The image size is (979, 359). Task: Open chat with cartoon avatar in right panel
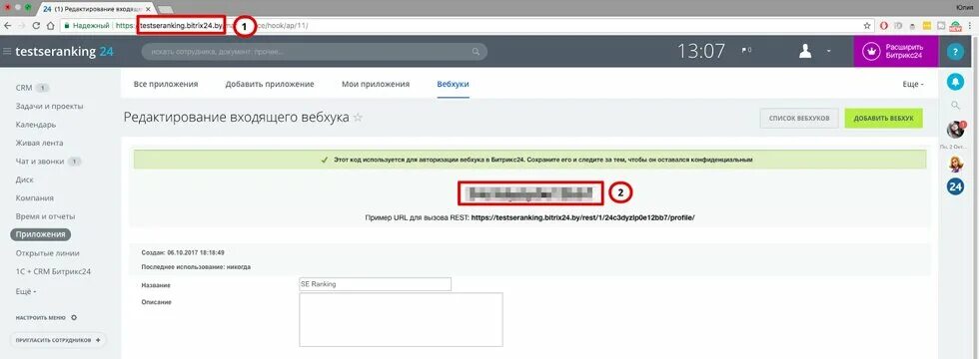pyautogui.click(x=955, y=164)
